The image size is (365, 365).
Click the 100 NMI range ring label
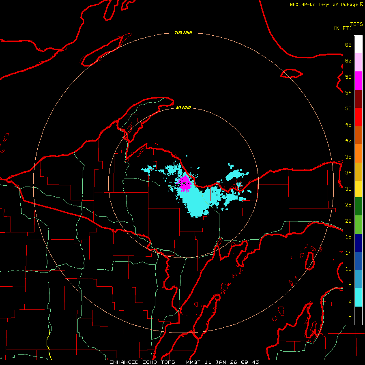183,32
